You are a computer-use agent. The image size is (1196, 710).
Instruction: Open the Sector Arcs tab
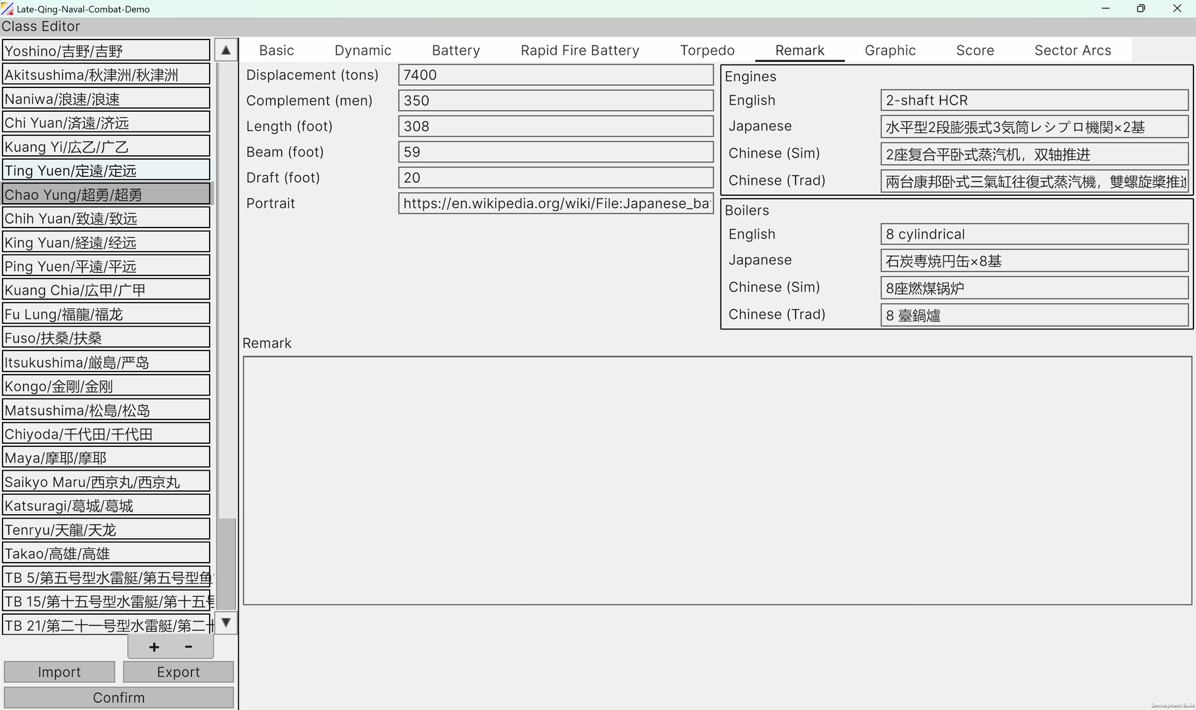pos(1072,51)
